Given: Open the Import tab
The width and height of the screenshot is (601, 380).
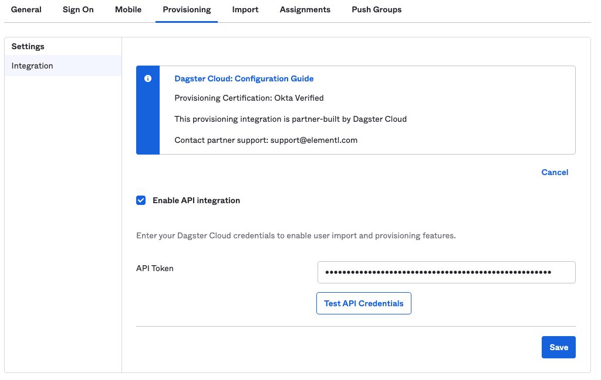Looking at the screenshot, I should 245,10.
